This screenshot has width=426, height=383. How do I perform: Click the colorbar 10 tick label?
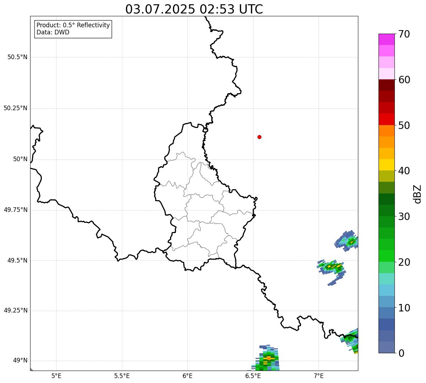(404, 308)
